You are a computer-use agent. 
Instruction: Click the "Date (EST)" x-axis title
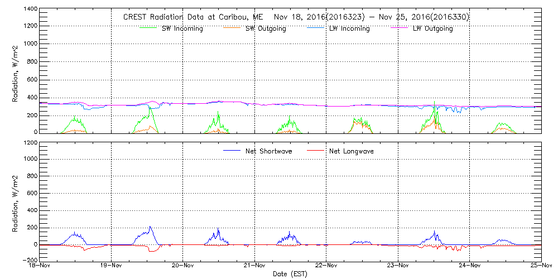tap(290, 275)
